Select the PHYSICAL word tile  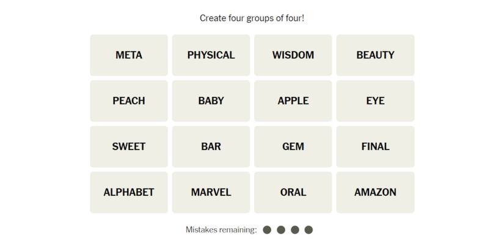[x=211, y=55]
